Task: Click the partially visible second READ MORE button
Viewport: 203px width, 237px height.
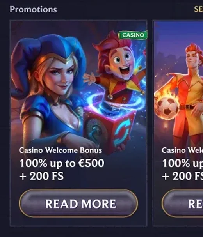Action: [x=182, y=203]
